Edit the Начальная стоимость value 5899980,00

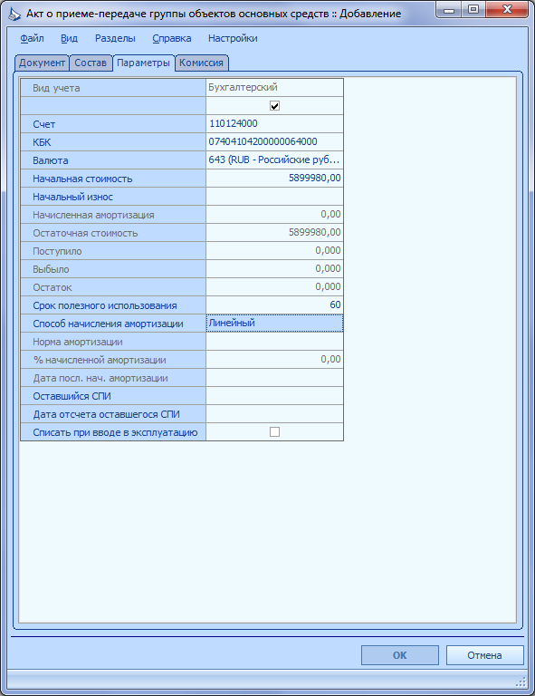pos(275,178)
